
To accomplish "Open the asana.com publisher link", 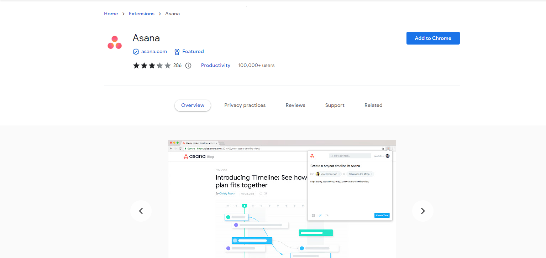I will [x=154, y=51].
